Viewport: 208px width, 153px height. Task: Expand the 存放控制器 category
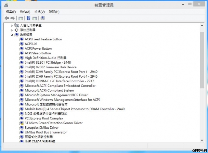point(12,30)
